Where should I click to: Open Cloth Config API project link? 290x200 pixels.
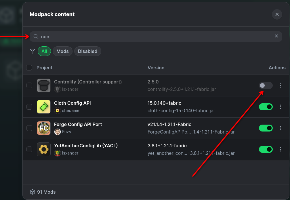(x=72, y=103)
